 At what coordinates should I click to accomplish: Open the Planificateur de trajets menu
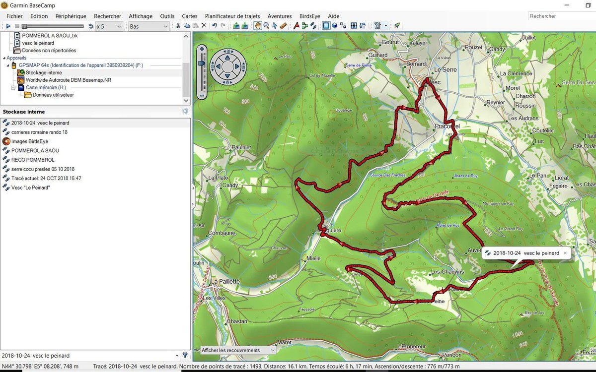232,16
